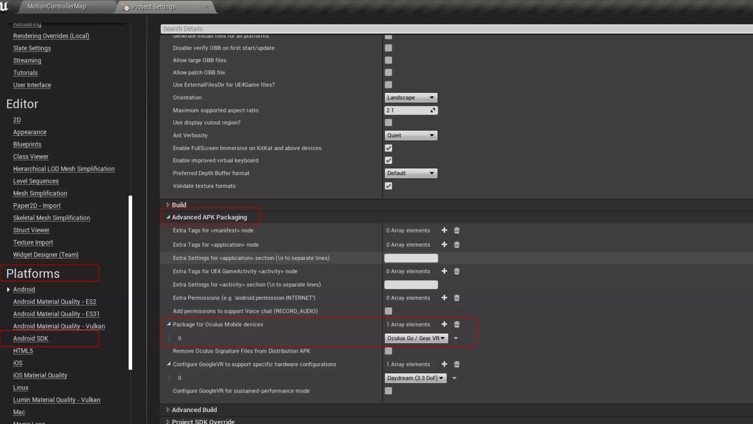Screen dimensions: 753x424
Task: Click the Unreal Engine logo icon
Action: pos(4,6)
